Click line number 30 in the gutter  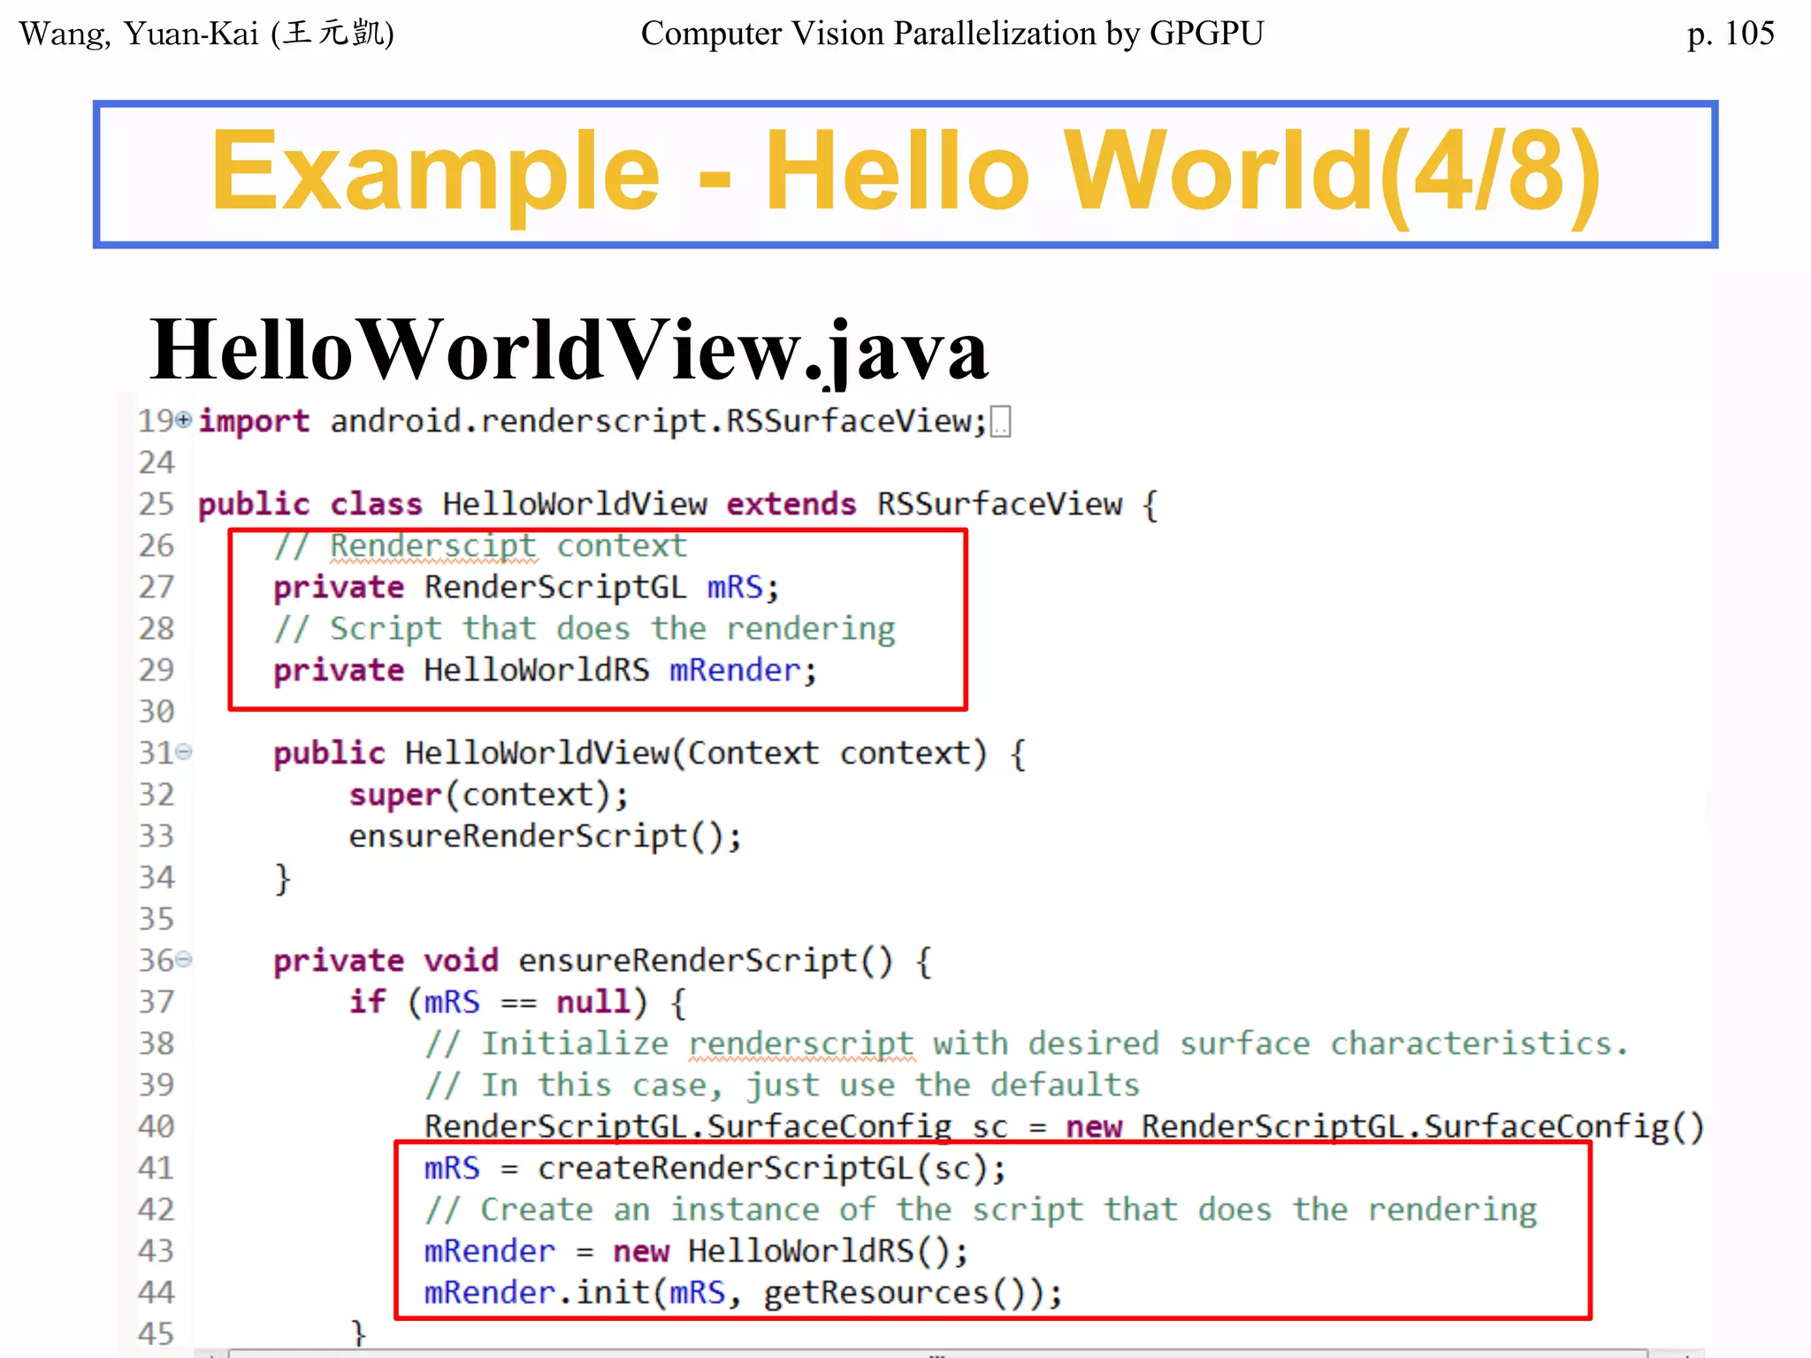157,712
